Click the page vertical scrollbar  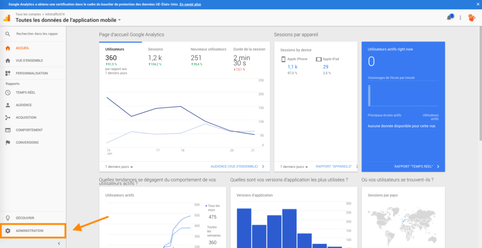[x=480, y=83]
